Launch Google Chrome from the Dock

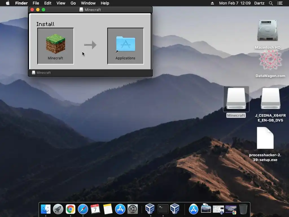71,209
